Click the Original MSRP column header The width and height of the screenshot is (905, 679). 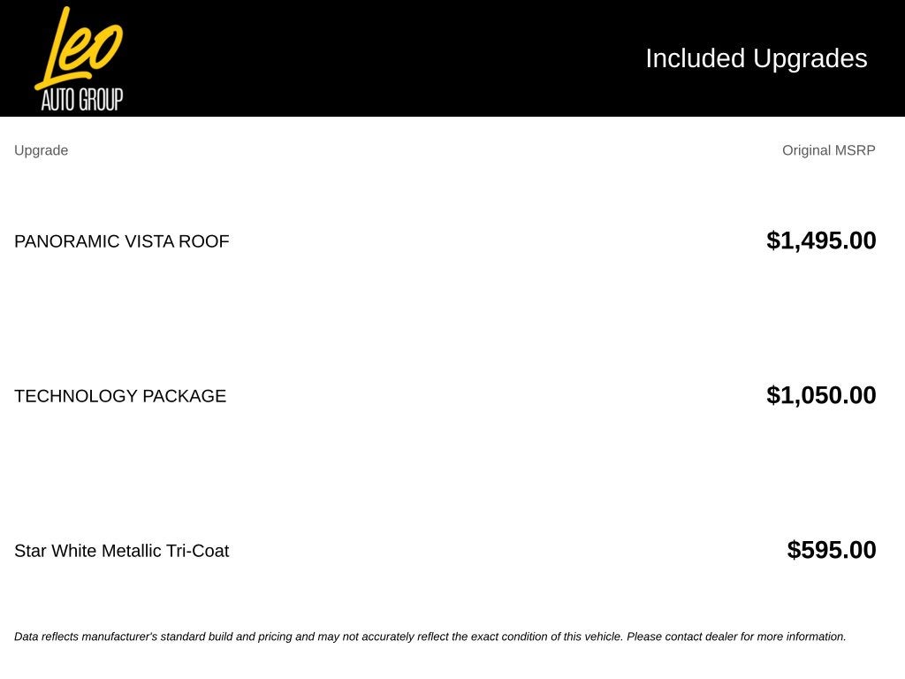pyautogui.click(x=828, y=150)
